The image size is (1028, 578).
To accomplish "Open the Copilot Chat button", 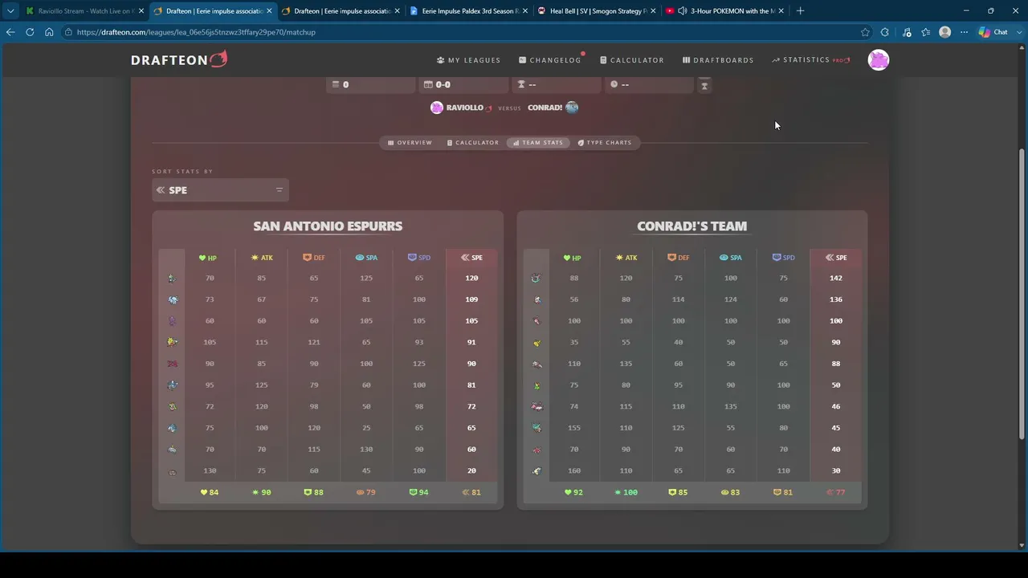I will pos(993,32).
